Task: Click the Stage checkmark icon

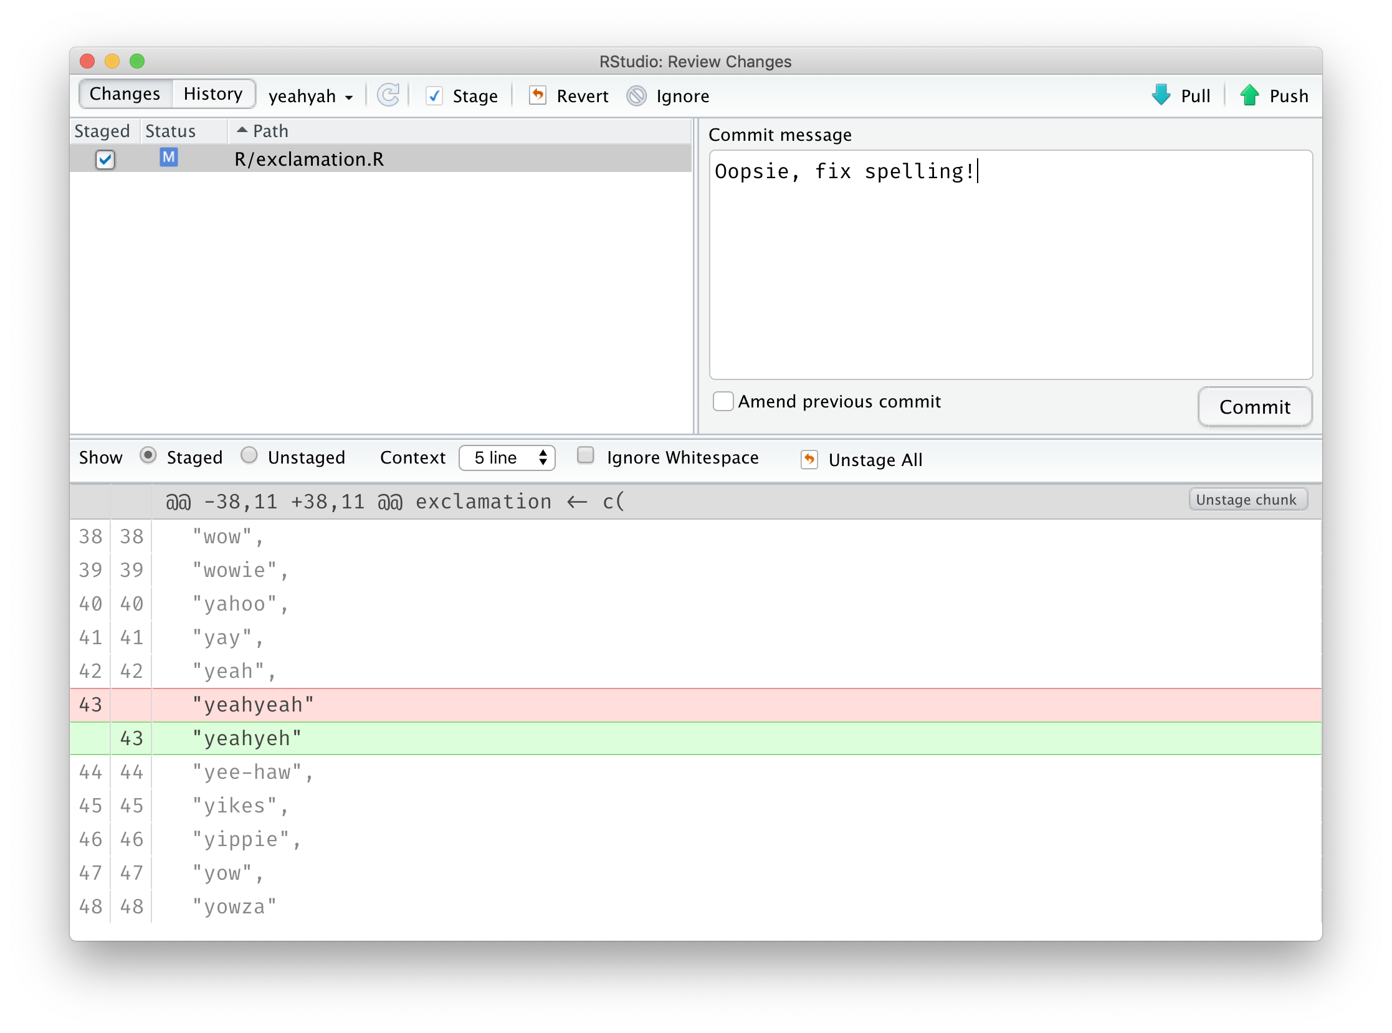Action: click(434, 96)
